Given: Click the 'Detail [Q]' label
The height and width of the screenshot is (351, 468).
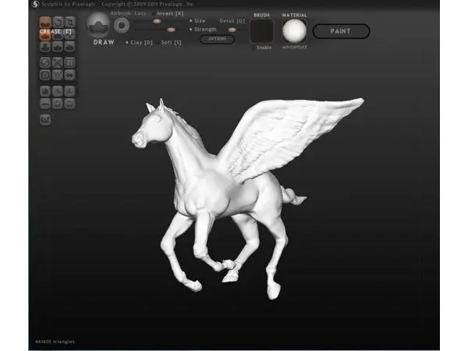Looking at the screenshot, I should pyautogui.click(x=232, y=21).
